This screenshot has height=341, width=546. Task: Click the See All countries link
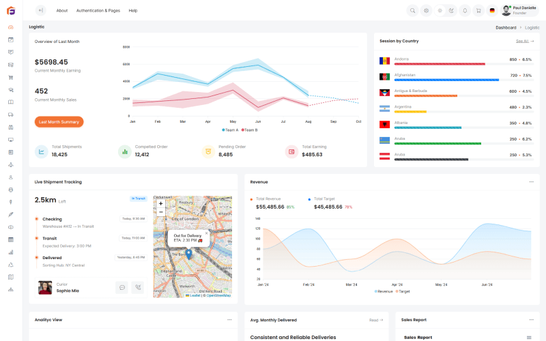[x=524, y=41]
